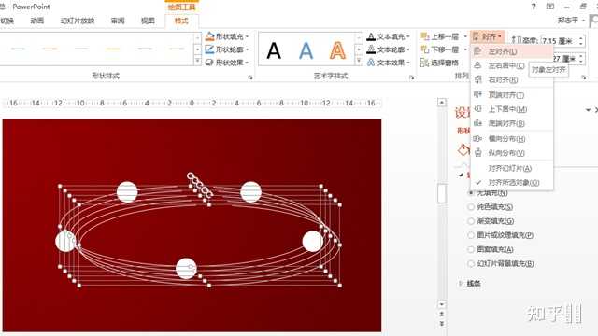Click in the 7.15 厘米 height field
The width and height of the screenshot is (598, 336).
[559, 40]
